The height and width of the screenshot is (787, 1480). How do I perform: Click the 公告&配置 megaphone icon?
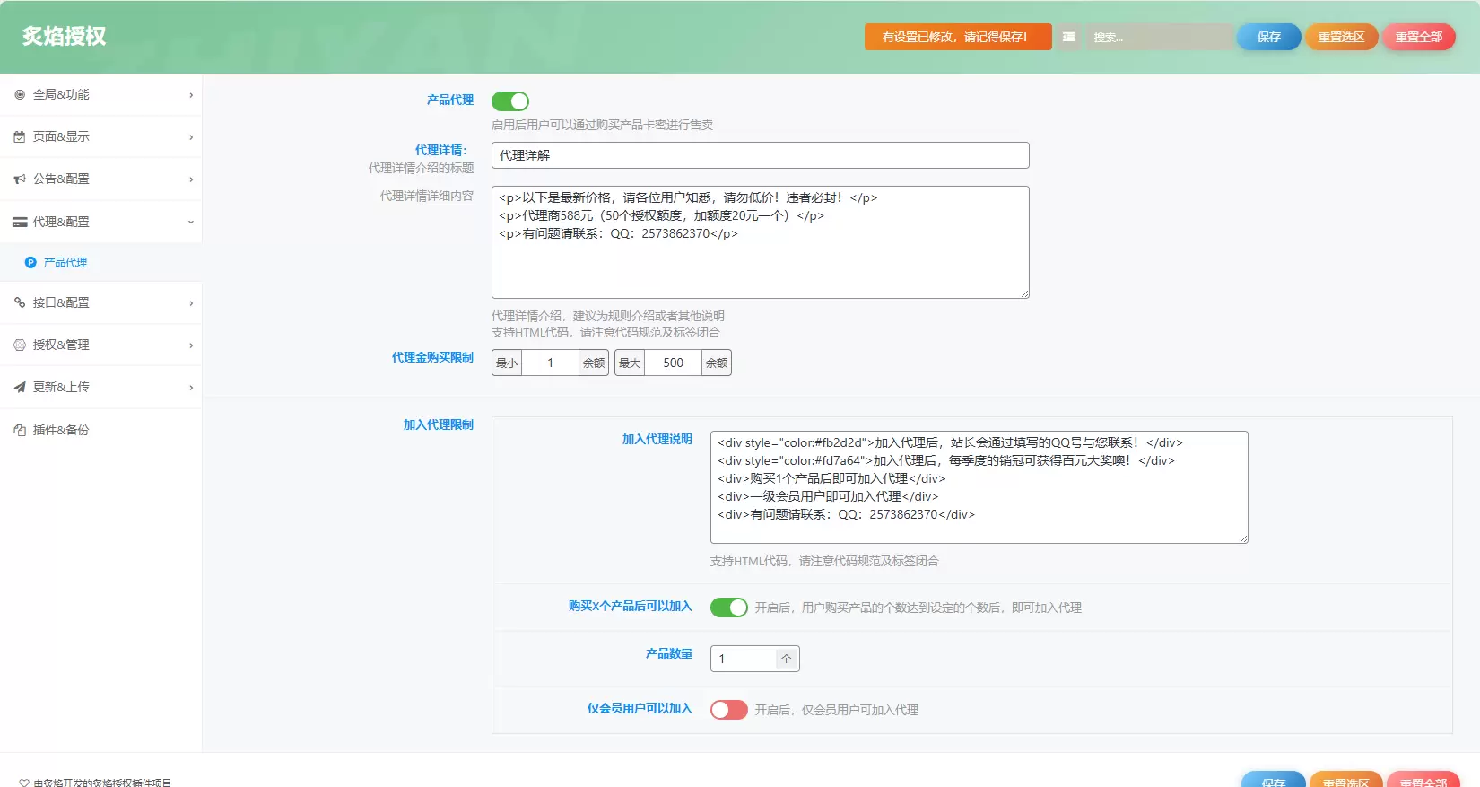click(x=20, y=179)
